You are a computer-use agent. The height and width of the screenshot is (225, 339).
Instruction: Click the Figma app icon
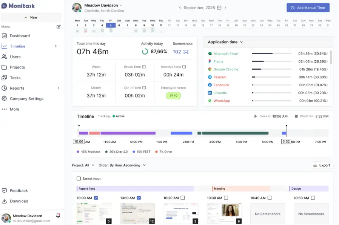click(210, 61)
